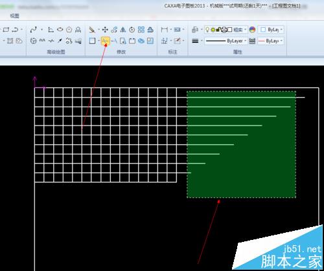The height and width of the screenshot is (271, 324).
Task: Select the angle-line tool beside Ellipse
Action: tap(51, 30)
